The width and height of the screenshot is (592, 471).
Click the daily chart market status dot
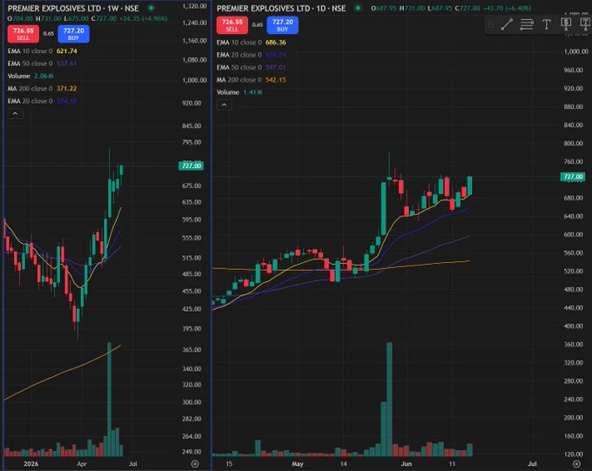click(x=358, y=8)
